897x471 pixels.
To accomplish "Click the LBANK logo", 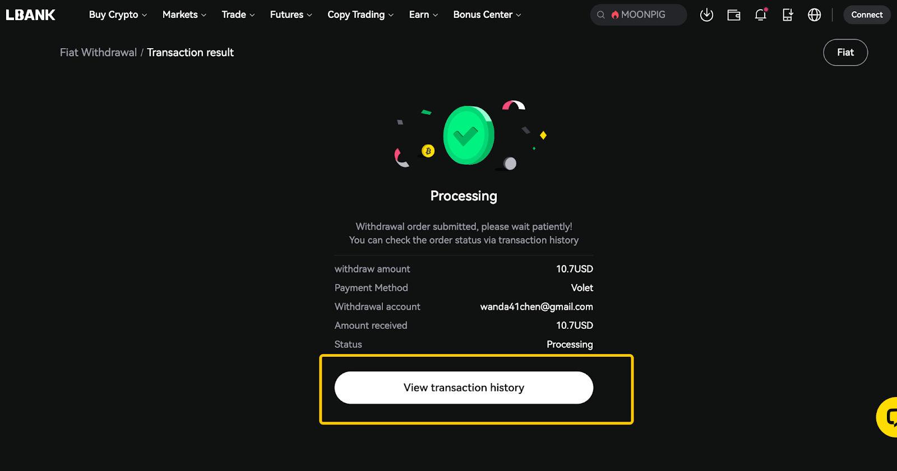I will (x=30, y=15).
